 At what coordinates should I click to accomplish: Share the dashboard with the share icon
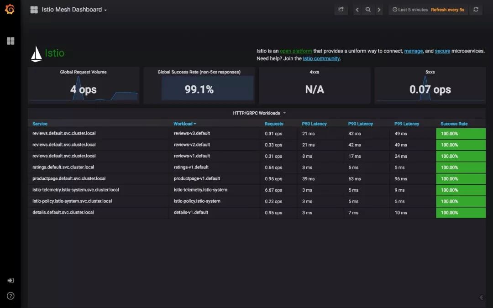click(341, 10)
